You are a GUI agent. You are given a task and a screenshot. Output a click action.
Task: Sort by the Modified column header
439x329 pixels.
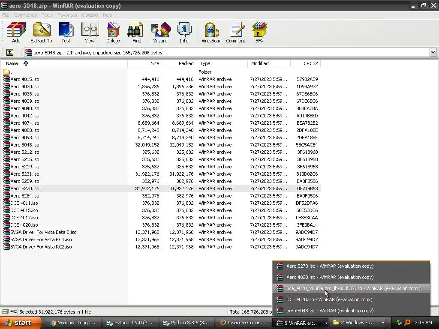coord(269,63)
